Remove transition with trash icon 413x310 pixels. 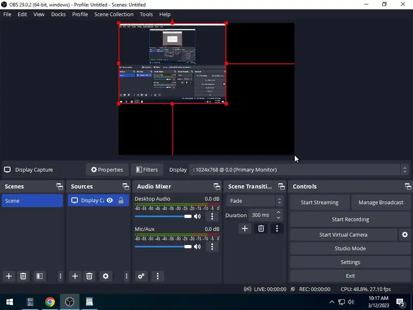pyautogui.click(x=261, y=228)
